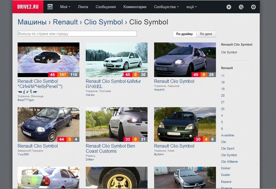Click the Рязань location text
Viewport: 276px width, 189px height.
pos(90,156)
